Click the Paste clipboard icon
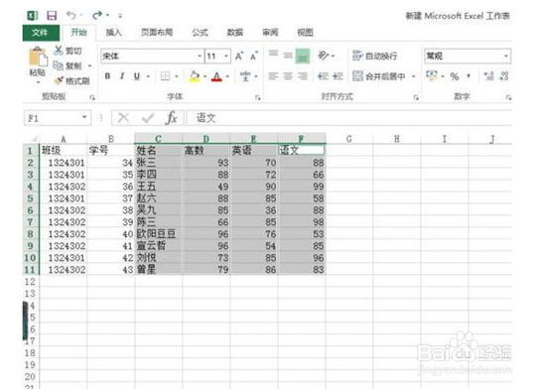The width and height of the screenshot is (544, 389). click(38, 57)
